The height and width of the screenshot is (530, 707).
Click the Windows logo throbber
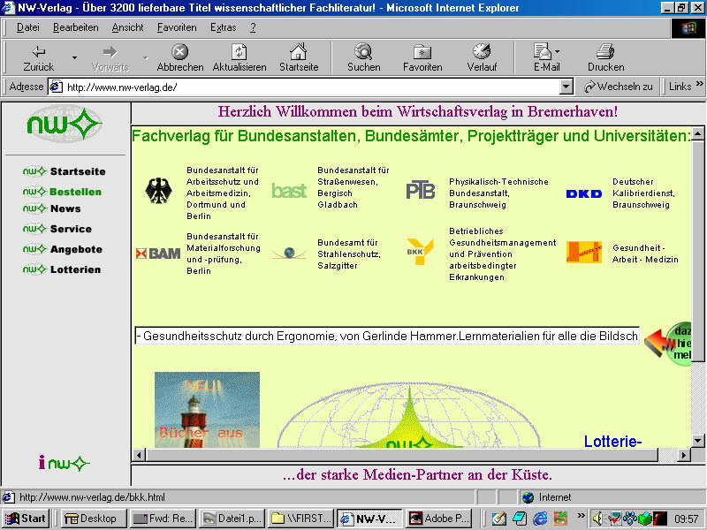point(688,28)
